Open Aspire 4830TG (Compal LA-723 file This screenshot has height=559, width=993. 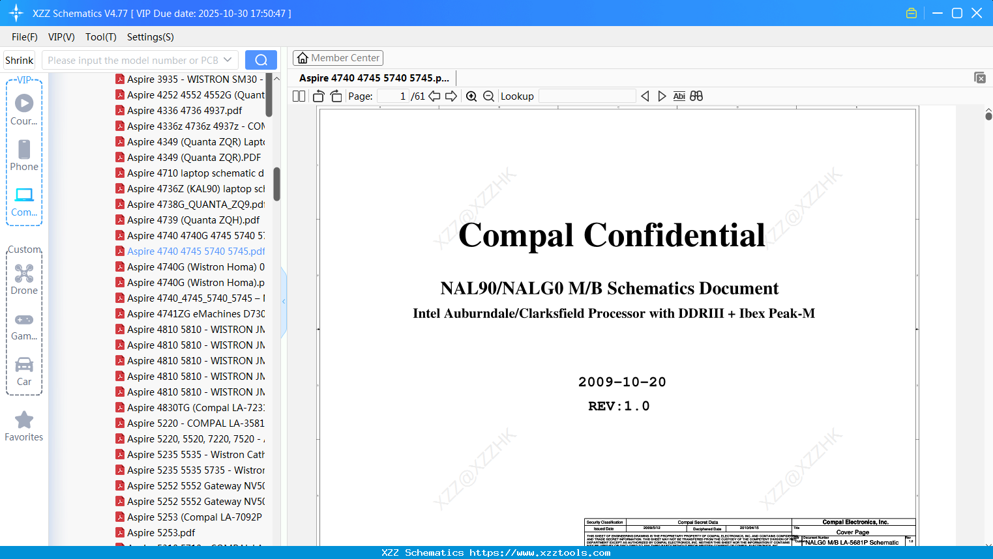point(190,408)
